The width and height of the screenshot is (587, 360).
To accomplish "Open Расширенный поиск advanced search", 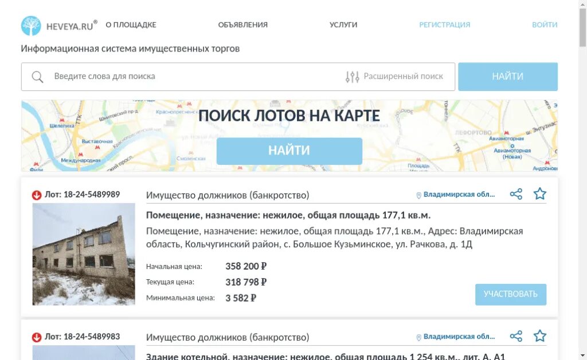I will coord(403,76).
